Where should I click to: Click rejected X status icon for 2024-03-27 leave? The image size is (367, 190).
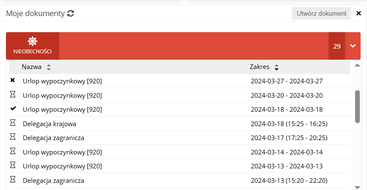point(13,80)
